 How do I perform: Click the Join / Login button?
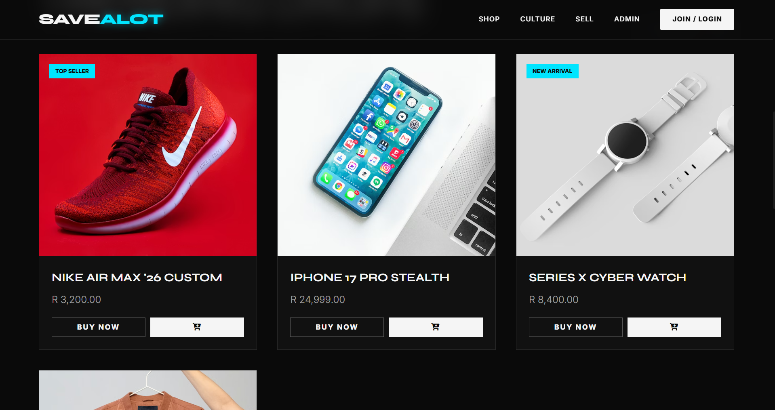[697, 19]
